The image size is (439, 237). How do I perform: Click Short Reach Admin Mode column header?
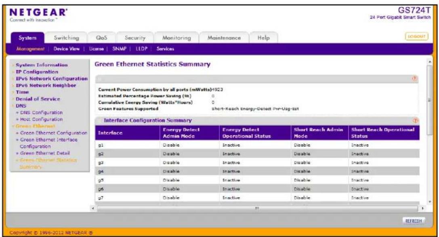click(x=320, y=133)
